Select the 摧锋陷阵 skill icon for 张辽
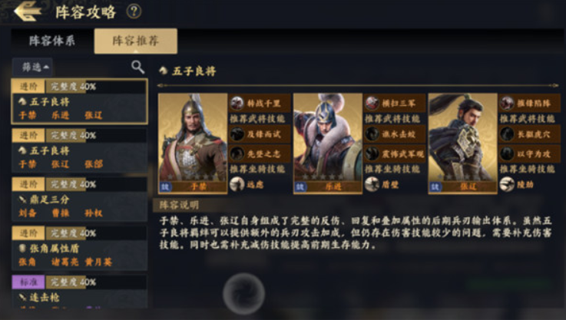 [507, 103]
